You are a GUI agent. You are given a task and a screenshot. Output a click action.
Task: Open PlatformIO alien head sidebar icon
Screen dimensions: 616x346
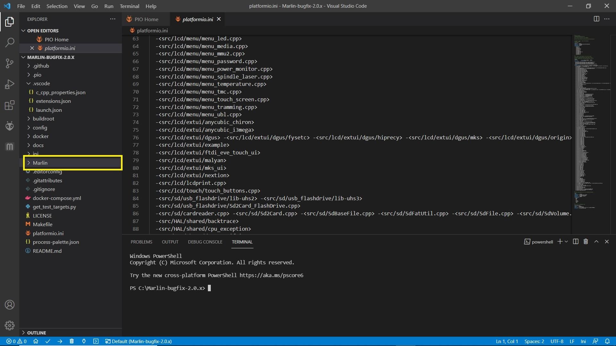(x=10, y=126)
